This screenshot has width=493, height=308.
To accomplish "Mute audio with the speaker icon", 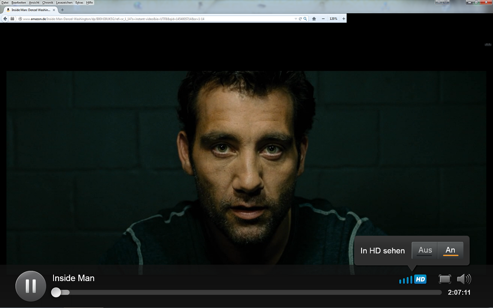I will 464,279.
